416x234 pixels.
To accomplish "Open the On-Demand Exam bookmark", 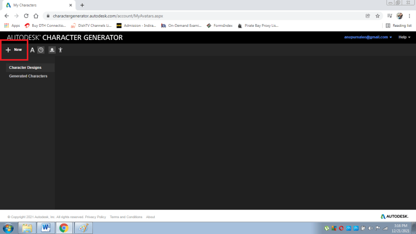I will pyautogui.click(x=181, y=26).
